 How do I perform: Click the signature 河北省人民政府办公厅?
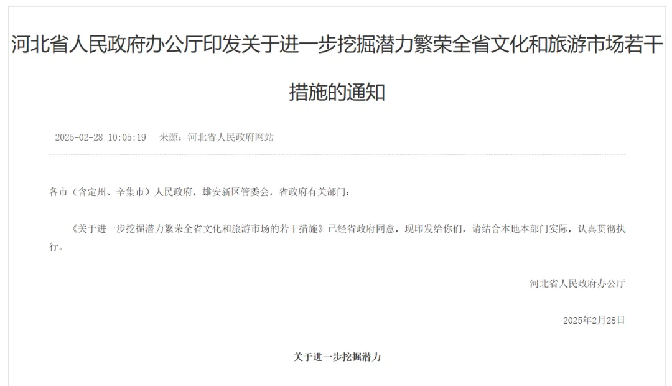(x=577, y=283)
